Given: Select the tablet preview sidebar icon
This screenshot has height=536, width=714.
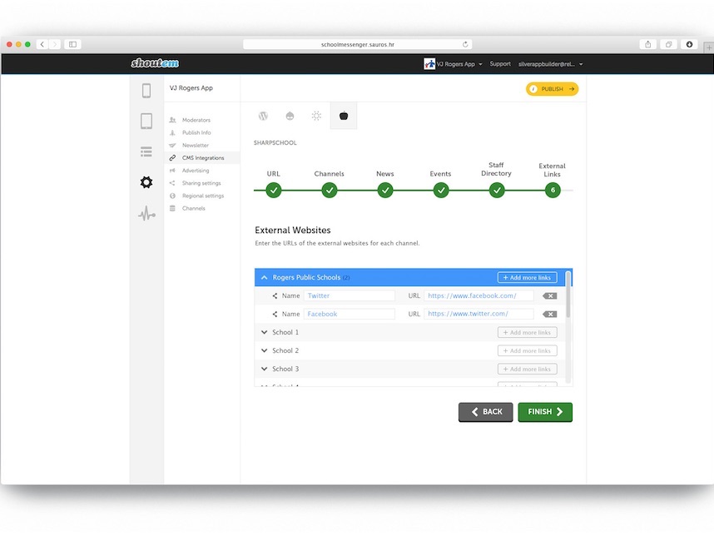Looking at the screenshot, I should point(146,122).
